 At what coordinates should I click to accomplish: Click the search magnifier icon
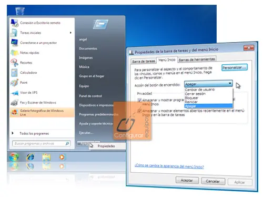click(67, 144)
